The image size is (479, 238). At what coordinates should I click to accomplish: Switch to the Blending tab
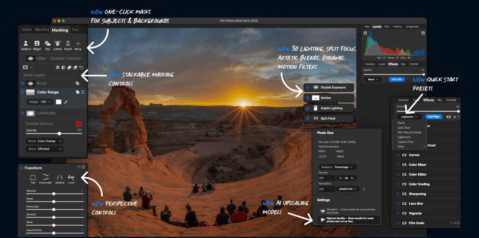point(42,30)
